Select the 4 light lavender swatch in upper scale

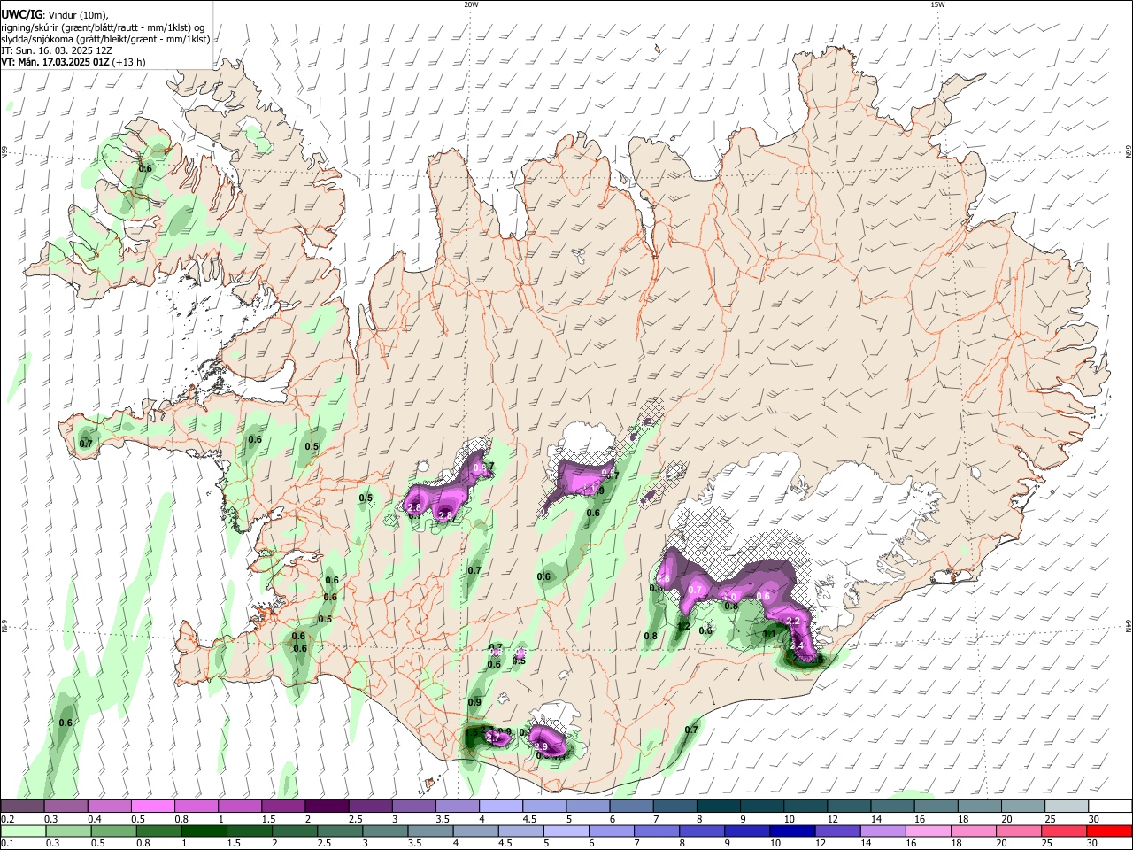point(501,806)
